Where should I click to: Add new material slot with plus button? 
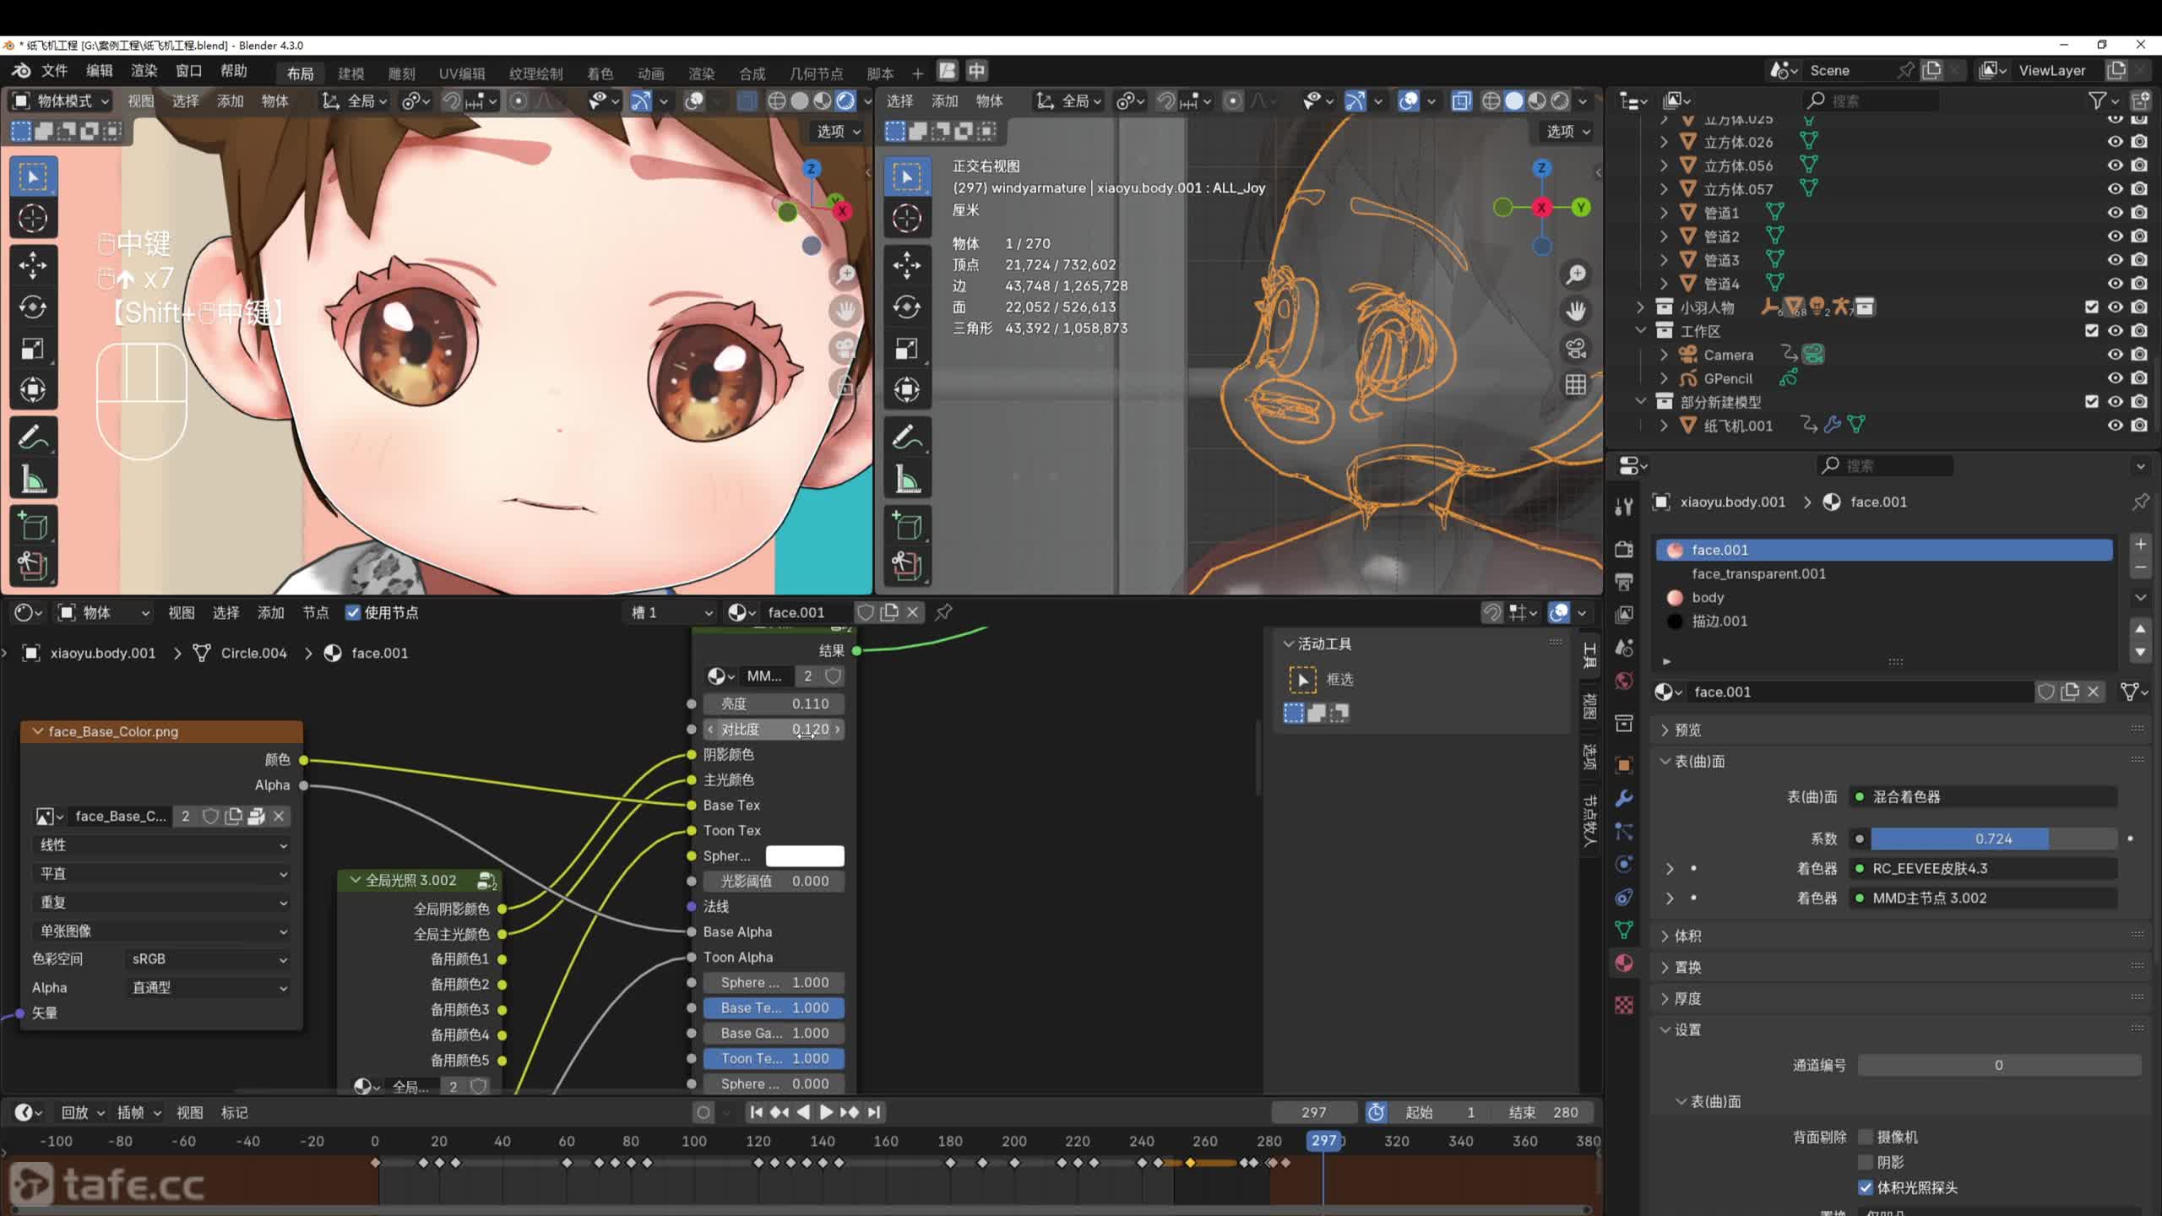click(2140, 545)
